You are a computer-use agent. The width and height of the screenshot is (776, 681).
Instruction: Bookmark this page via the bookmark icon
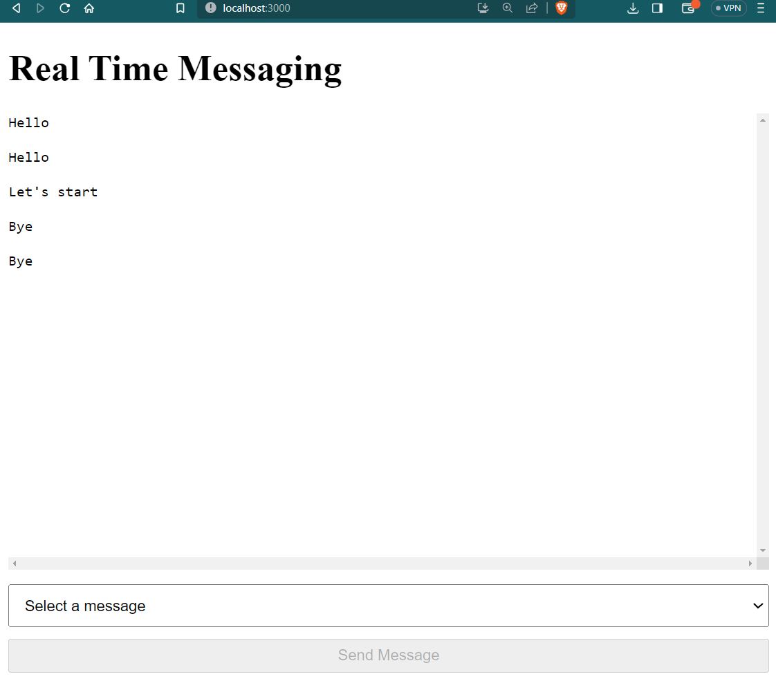pos(180,9)
